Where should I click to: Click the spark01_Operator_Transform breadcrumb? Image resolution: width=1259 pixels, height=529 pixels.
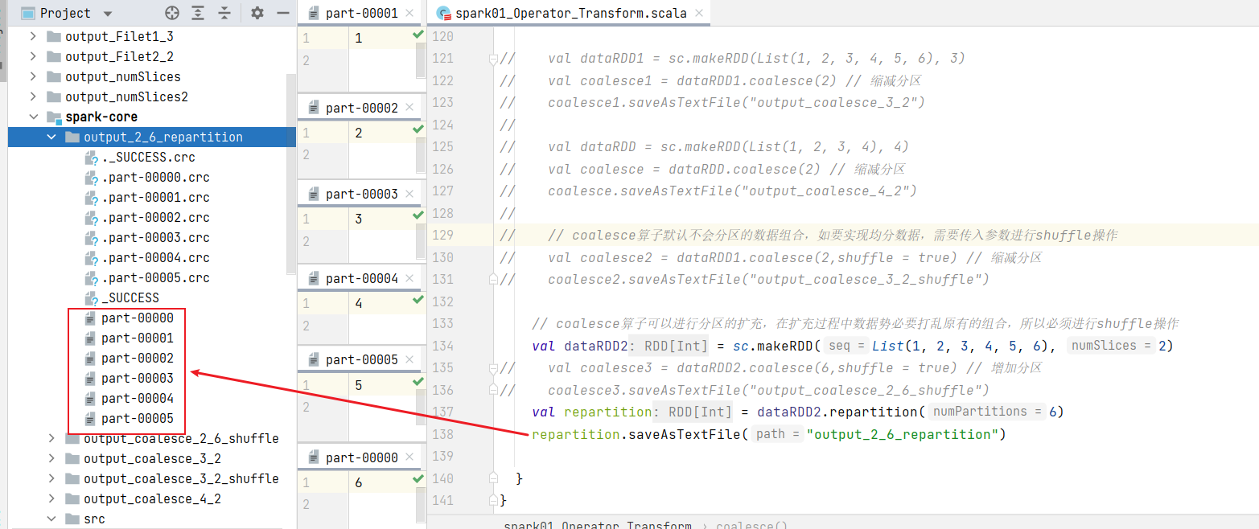(x=598, y=525)
